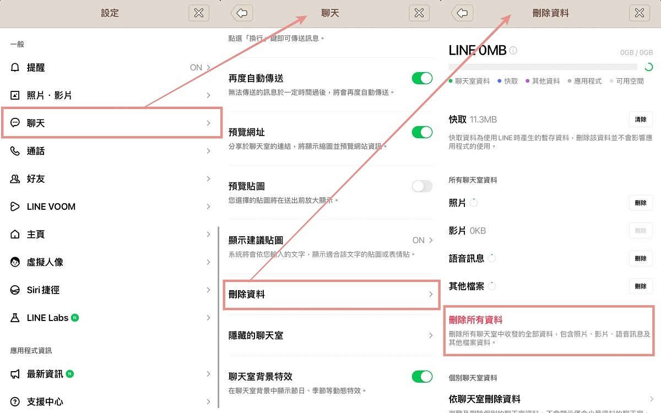Screen dimensions: 661x413
Task: Click the bell icon next to 提醒
Action: (x=15, y=67)
